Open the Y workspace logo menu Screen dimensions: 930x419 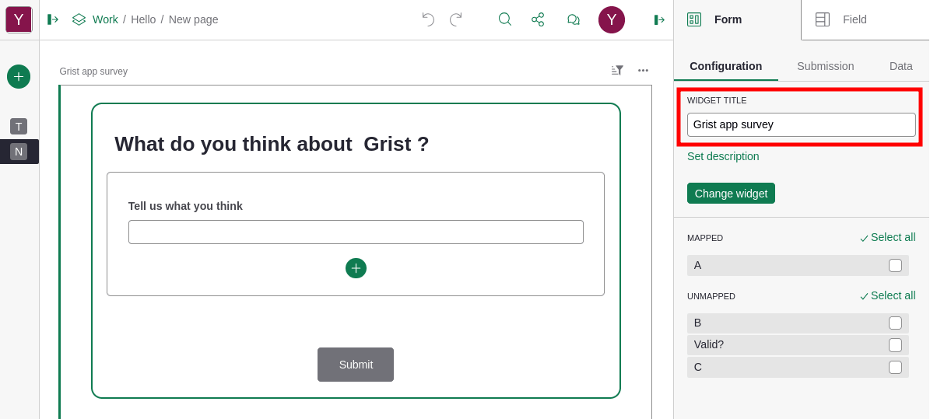[x=19, y=19]
